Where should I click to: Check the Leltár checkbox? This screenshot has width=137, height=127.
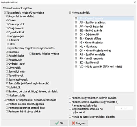(x=7, y=44)
